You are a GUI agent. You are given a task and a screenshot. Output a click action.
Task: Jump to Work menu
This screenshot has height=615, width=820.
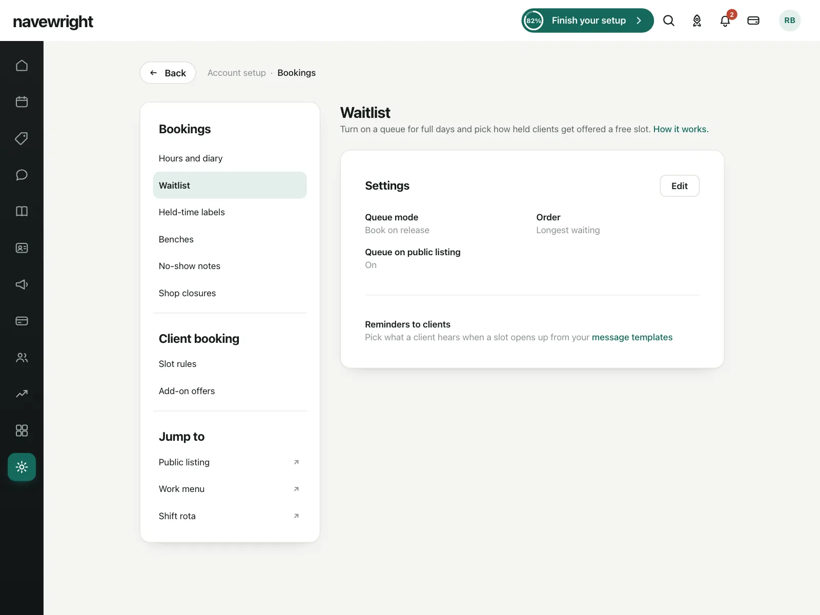[230, 489]
